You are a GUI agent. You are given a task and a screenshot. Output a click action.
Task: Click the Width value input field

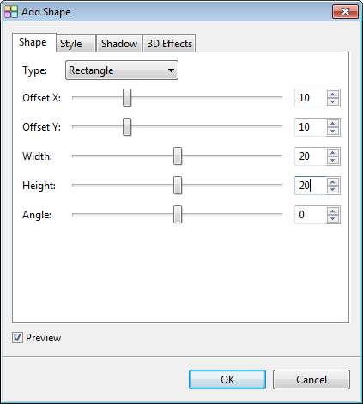[311, 156]
